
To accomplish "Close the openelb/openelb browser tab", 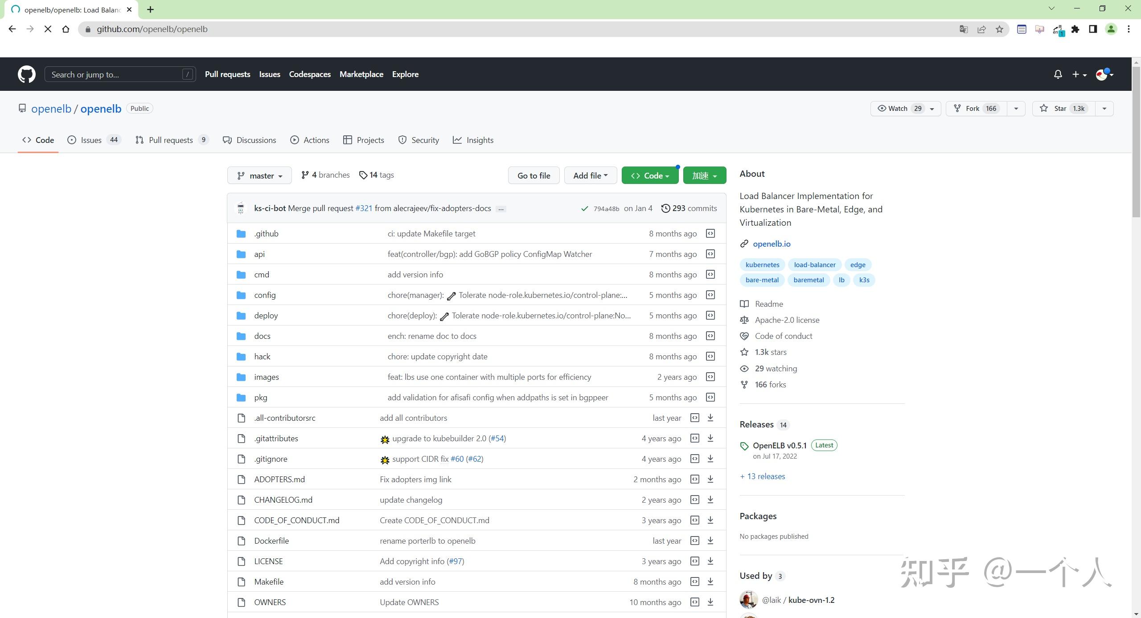I will tap(129, 9).
